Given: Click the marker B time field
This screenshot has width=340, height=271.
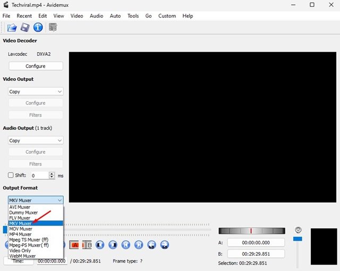Looking at the screenshot, I should 256,254.
